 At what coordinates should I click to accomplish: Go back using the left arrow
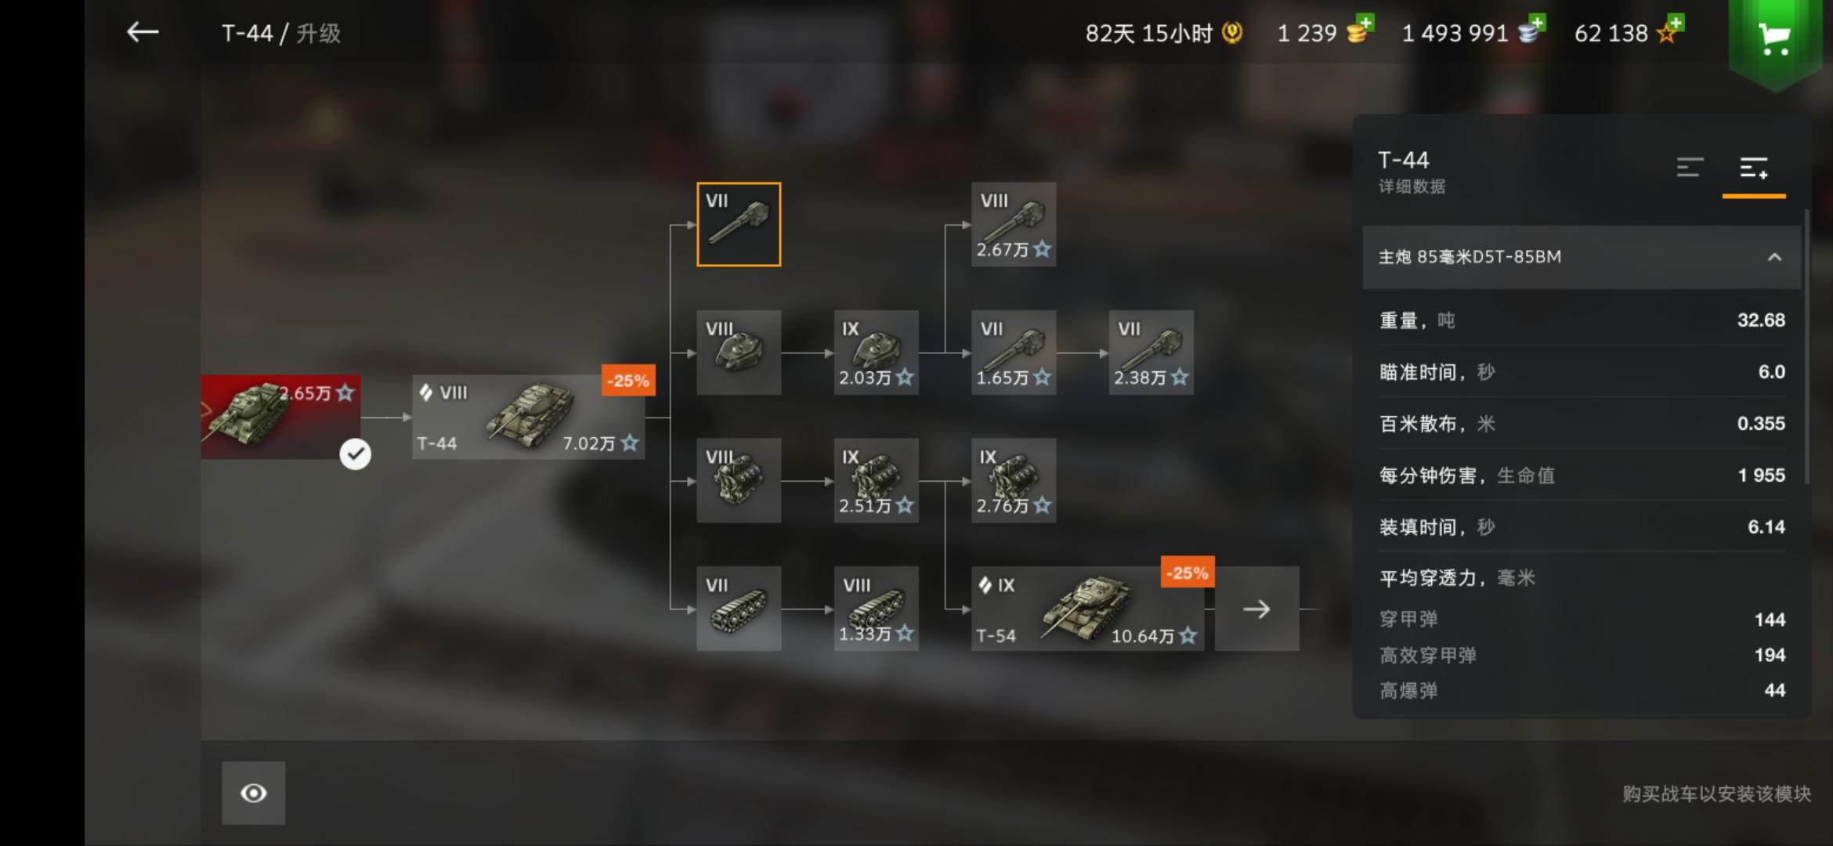tap(143, 32)
